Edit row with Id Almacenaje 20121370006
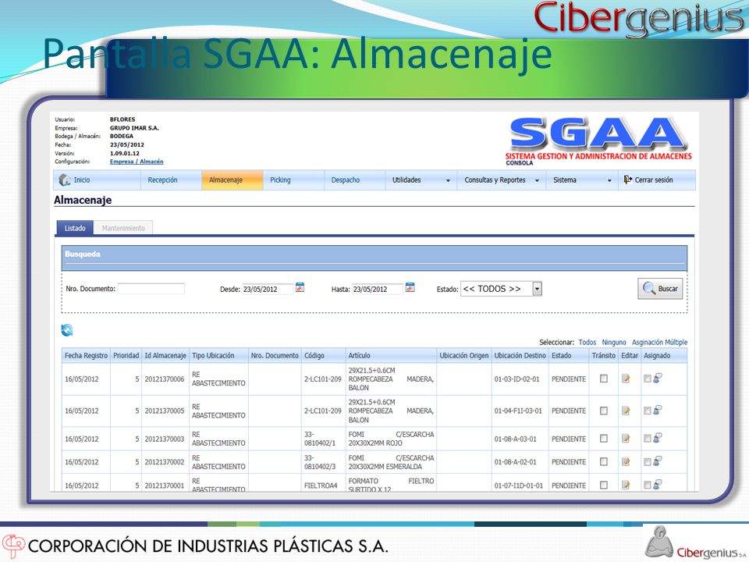Viewport: 749px width, 562px height. [x=626, y=379]
